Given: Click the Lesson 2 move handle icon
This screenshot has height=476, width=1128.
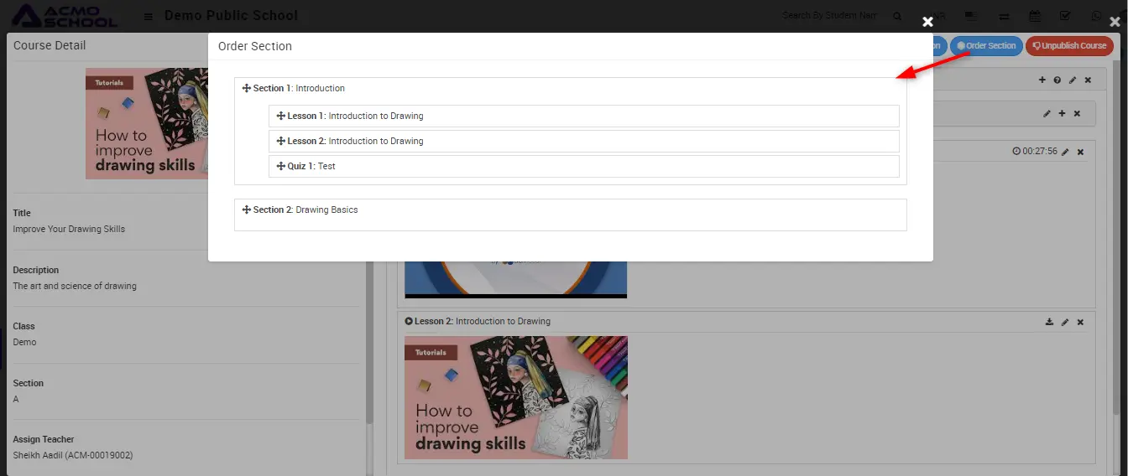Looking at the screenshot, I should pos(281,142).
